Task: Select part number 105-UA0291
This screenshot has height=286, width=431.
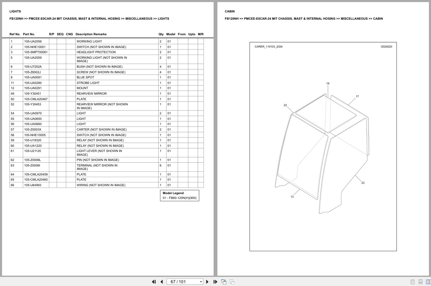Action: (33, 88)
